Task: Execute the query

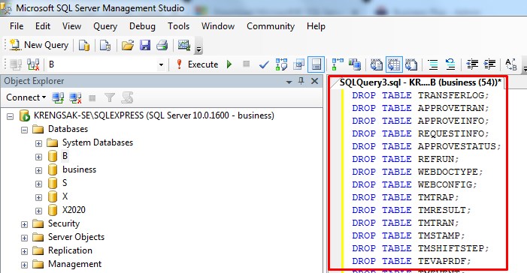Action: (197, 64)
